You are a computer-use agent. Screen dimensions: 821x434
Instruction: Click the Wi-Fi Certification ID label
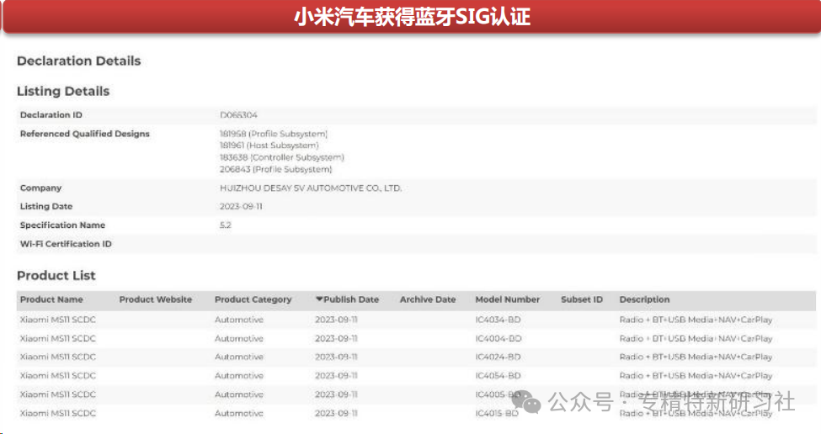click(66, 244)
